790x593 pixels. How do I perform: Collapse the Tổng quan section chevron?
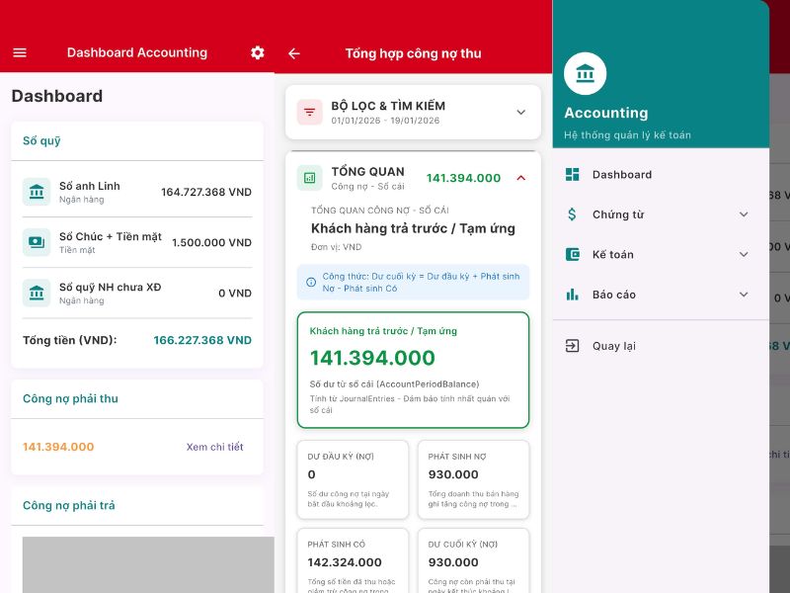click(521, 178)
